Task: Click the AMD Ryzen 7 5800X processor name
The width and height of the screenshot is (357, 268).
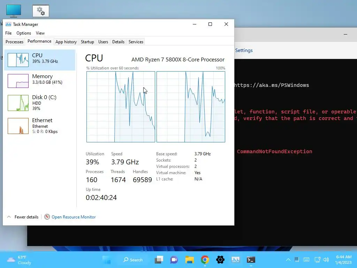Action: click(178, 59)
